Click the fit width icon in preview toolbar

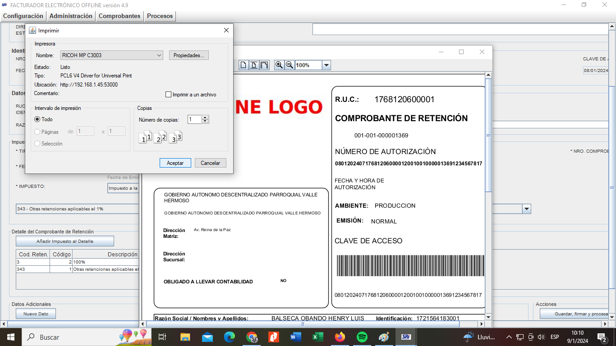[265, 65]
